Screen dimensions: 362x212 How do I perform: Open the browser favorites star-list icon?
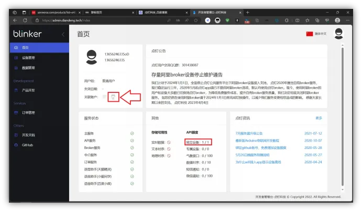click(308, 20)
